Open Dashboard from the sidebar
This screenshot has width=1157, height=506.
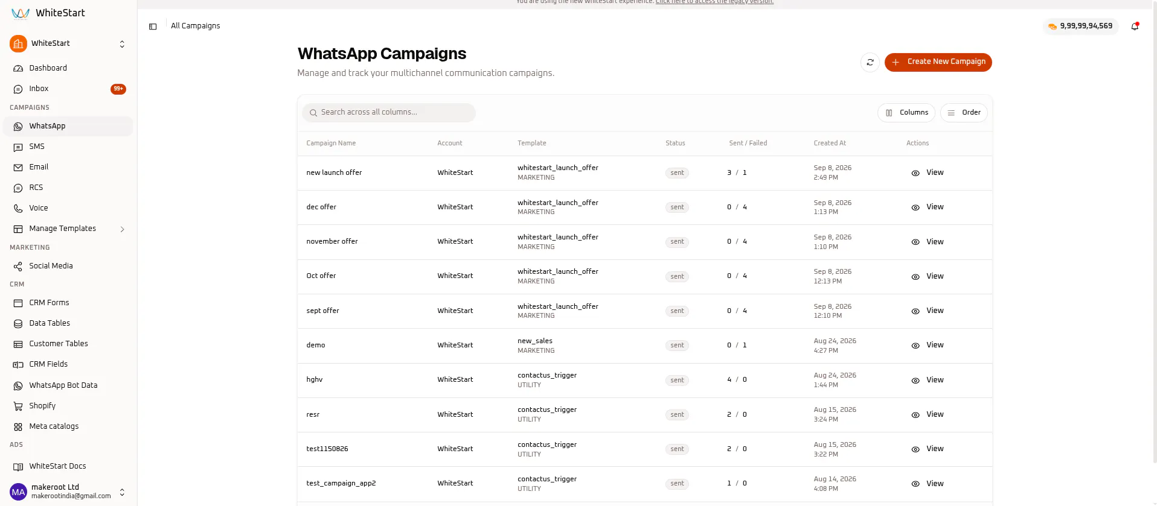pos(68,68)
